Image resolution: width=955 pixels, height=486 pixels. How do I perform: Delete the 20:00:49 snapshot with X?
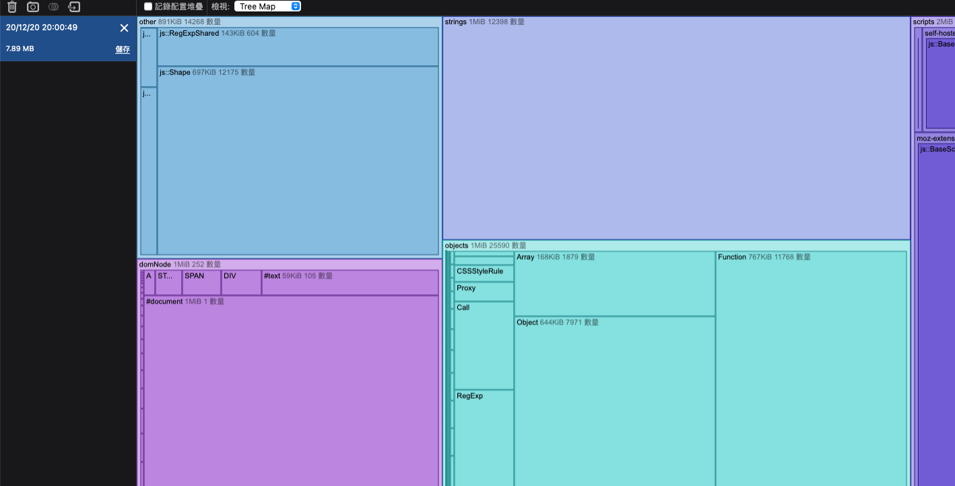124,28
